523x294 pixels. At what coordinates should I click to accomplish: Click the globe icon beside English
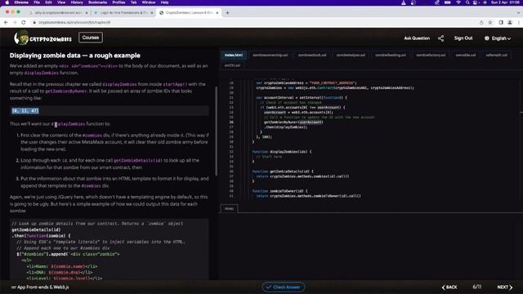pos(487,38)
